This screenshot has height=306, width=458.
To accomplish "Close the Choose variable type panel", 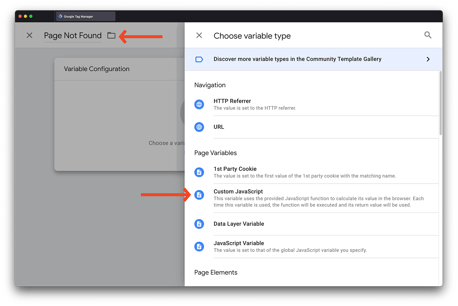I will pyautogui.click(x=199, y=35).
